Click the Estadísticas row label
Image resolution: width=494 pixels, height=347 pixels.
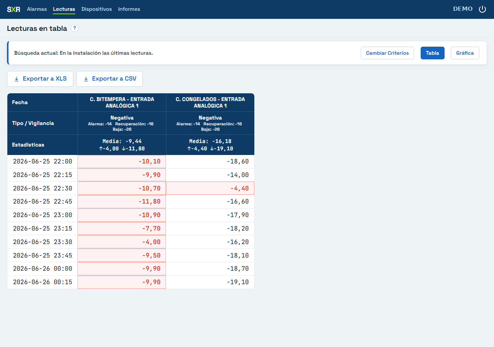pyautogui.click(x=42, y=145)
